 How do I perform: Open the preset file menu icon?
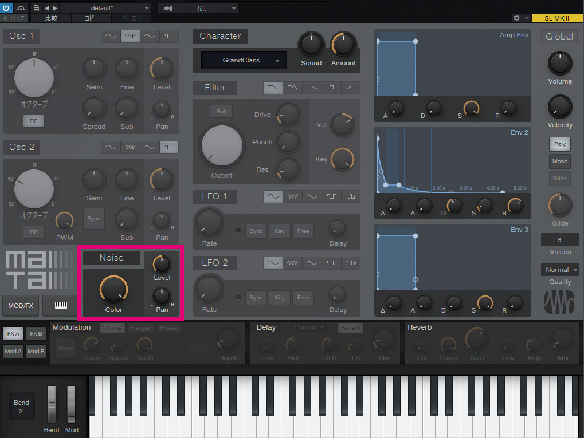click(36, 8)
